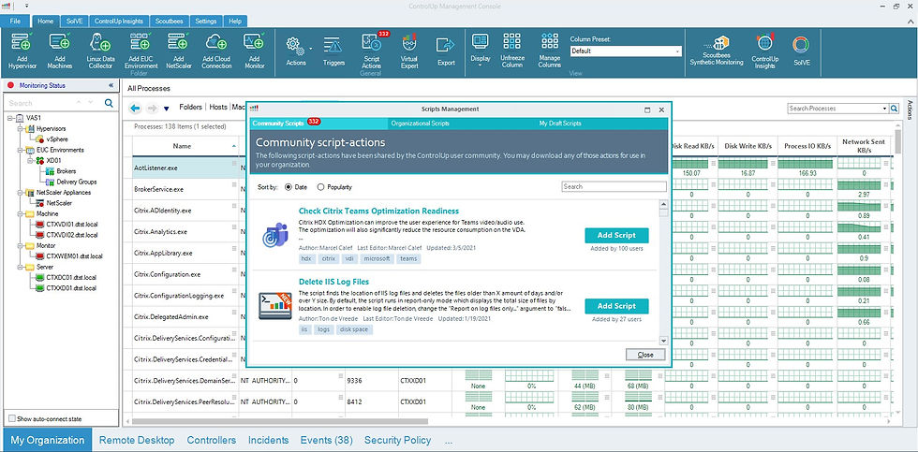Viewport: 918px width, 452px height.
Task: Switch to the Scoutbees ribbon tab
Action: click(170, 21)
